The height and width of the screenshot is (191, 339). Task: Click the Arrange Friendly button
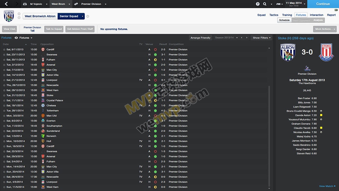point(200,38)
